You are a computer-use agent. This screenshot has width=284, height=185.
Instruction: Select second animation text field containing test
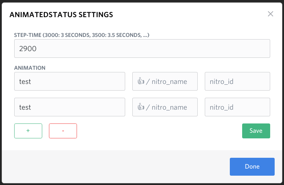[x=70, y=107]
